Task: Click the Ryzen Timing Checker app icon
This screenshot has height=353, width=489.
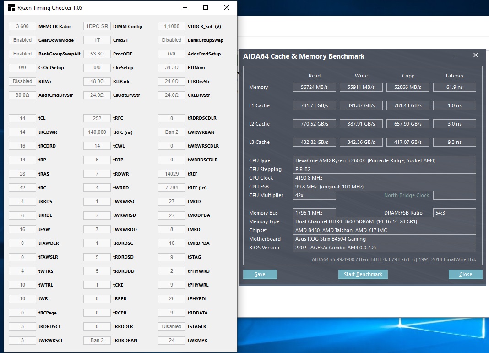Action: click(11, 7)
